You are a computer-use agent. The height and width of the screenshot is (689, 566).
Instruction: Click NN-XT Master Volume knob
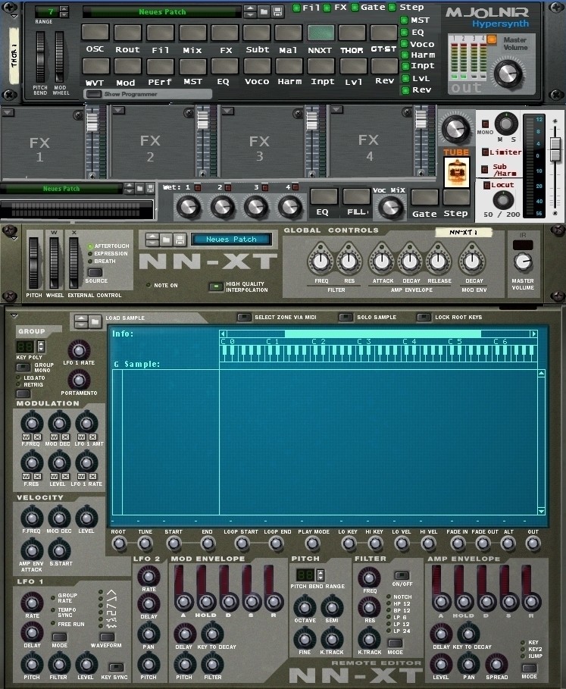pyautogui.click(x=523, y=262)
